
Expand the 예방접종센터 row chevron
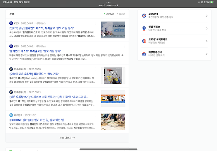(x=207, y=54)
